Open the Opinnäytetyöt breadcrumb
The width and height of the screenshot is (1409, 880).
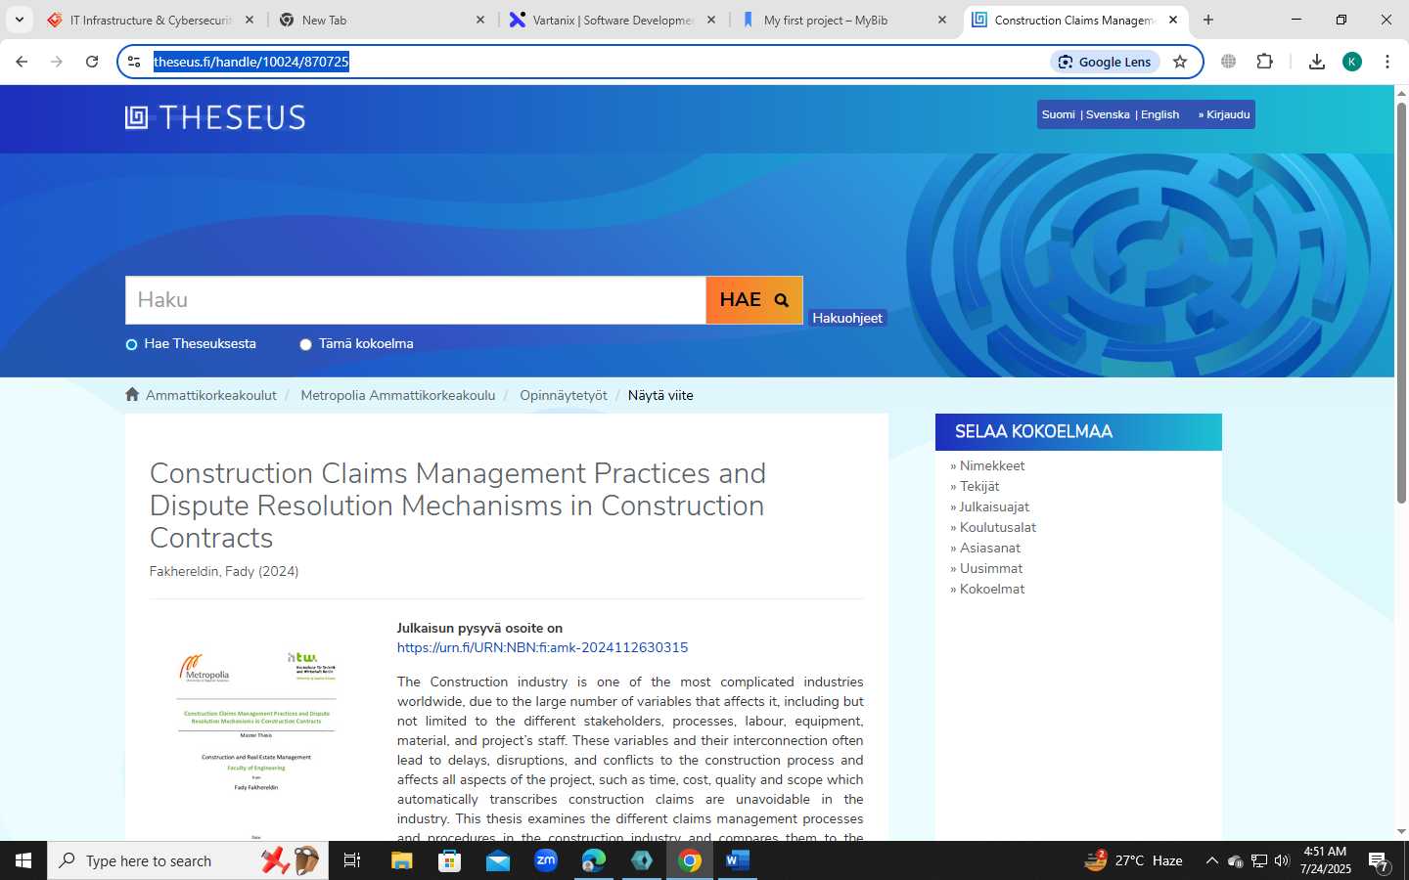click(x=564, y=395)
